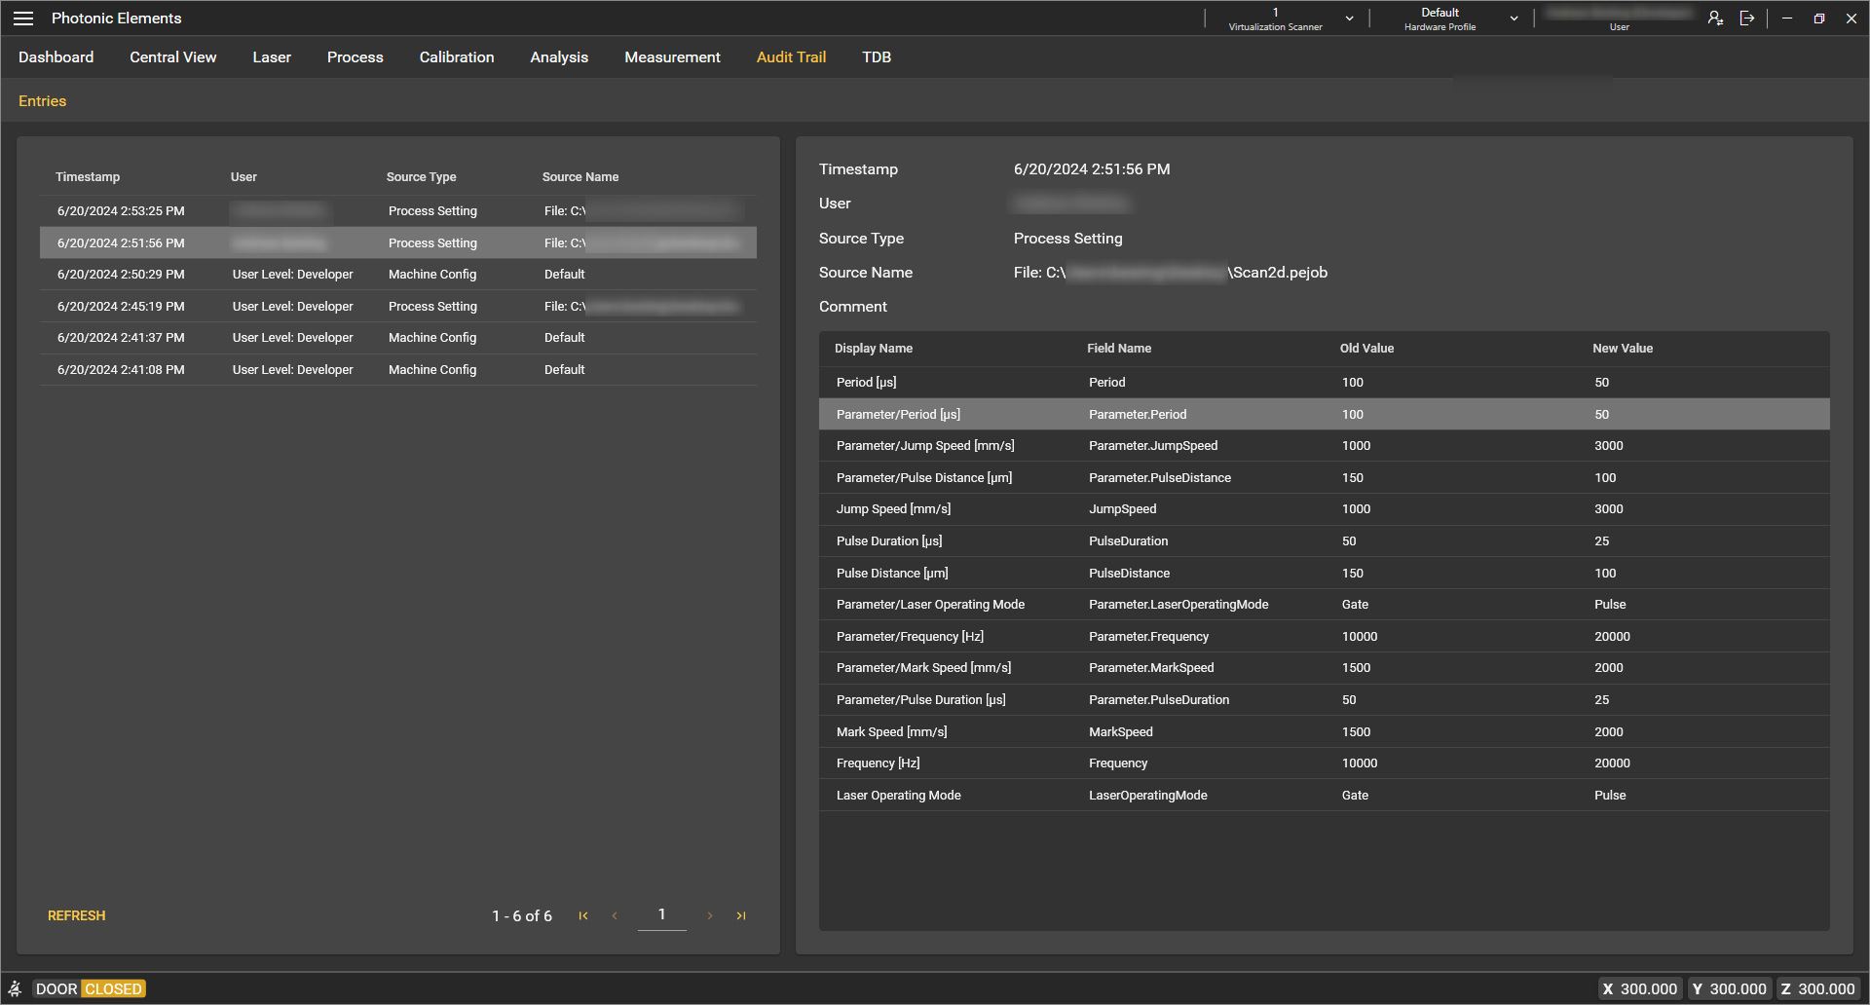
Task: Select the Parameter/Mark Speed [mm/s] row
Action: tap(1325, 668)
